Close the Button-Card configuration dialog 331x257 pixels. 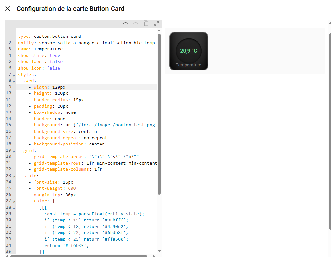8,9
